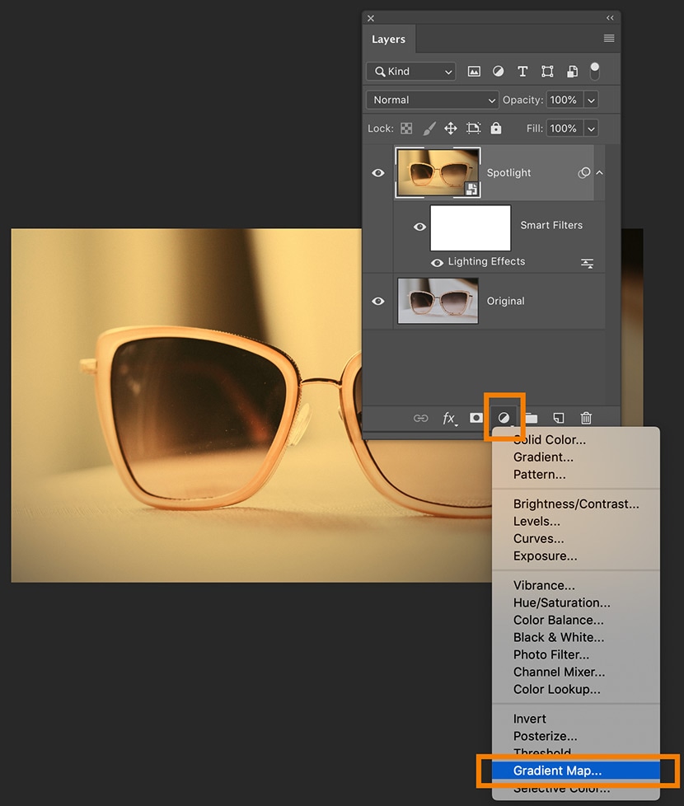This screenshot has height=806, width=684.
Task: Switch to the Layers tab
Action: [388, 40]
